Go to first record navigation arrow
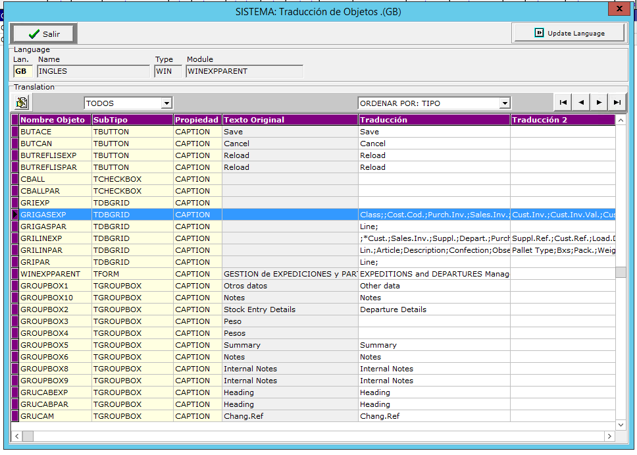This screenshot has width=637, height=455. pos(563,103)
